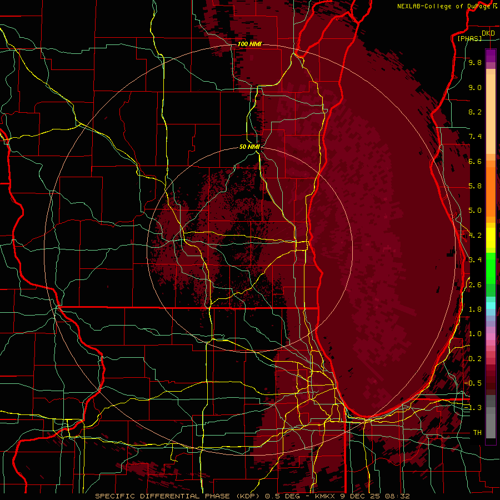Click the DKD unit label above the scale

tap(488, 33)
